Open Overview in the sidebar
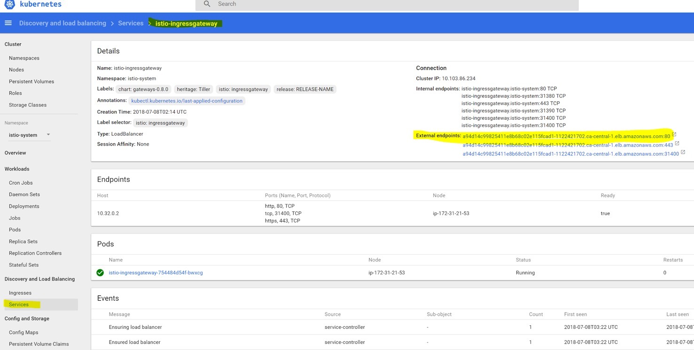 (x=16, y=153)
